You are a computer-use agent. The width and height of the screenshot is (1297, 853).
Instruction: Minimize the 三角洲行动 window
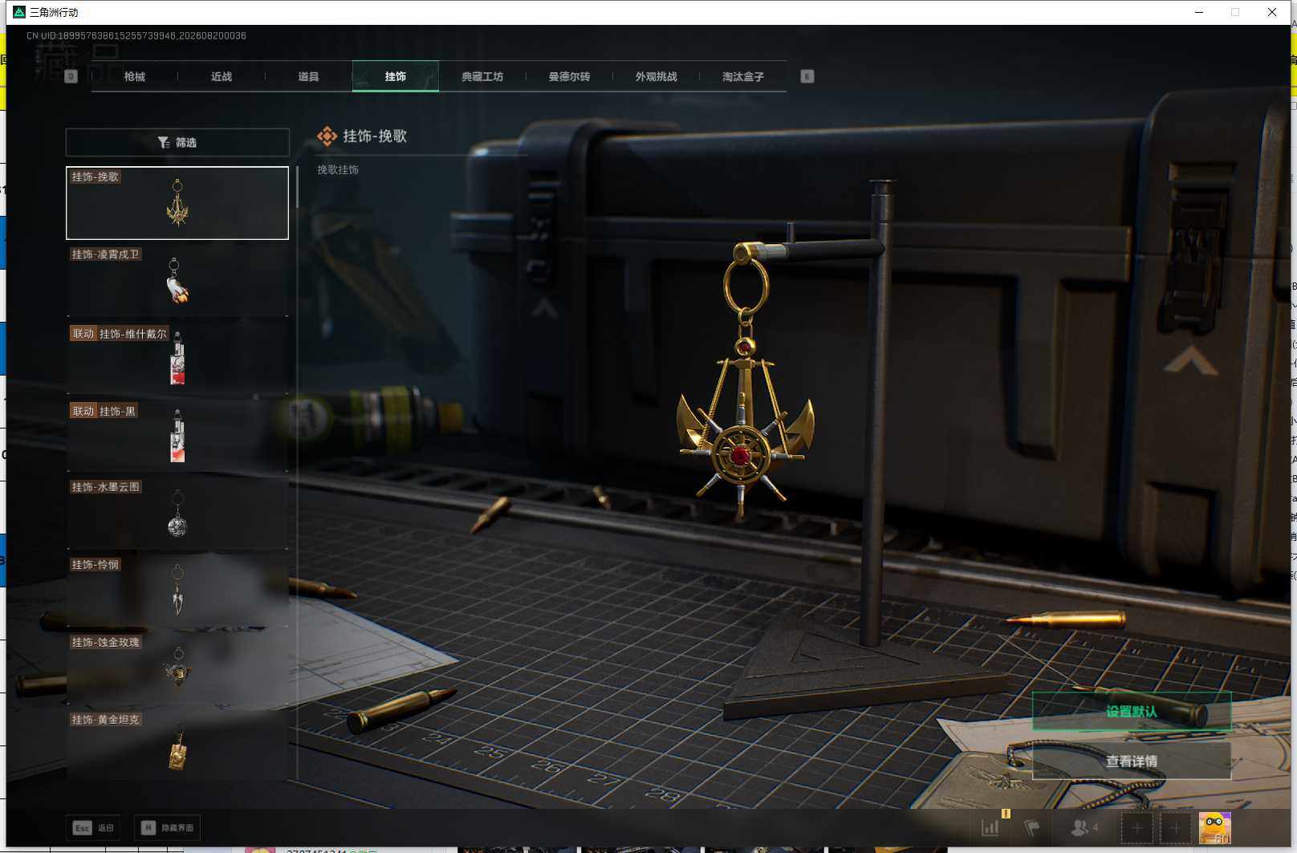pos(1199,12)
